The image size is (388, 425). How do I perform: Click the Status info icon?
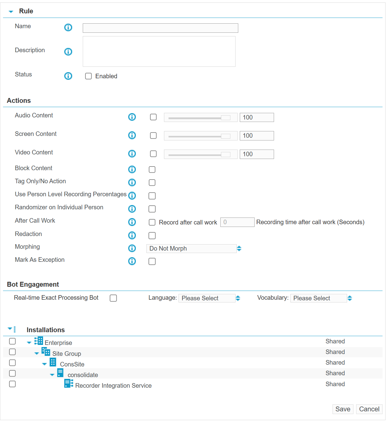pos(68,76)
